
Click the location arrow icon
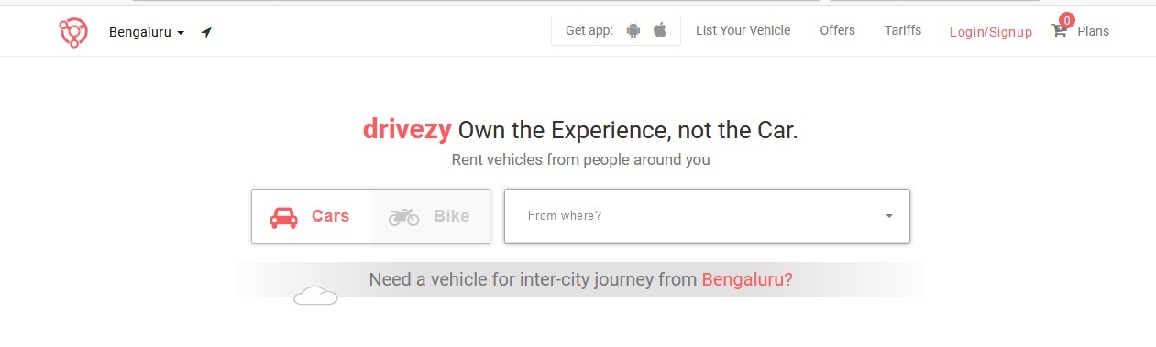pos(206,32)
